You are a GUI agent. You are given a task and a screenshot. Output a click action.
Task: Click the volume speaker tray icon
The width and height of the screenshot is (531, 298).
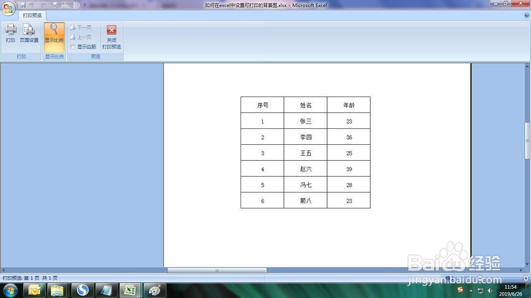[x=490, y=291]
